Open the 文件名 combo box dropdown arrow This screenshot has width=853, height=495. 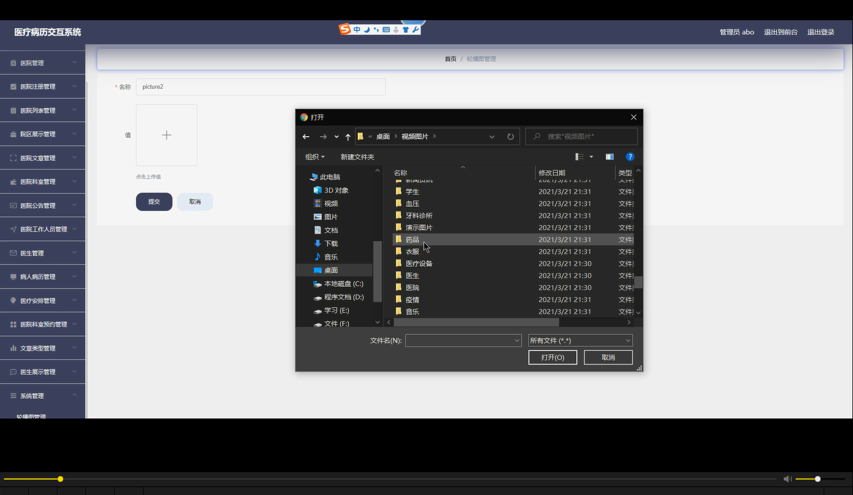(517, 340)
